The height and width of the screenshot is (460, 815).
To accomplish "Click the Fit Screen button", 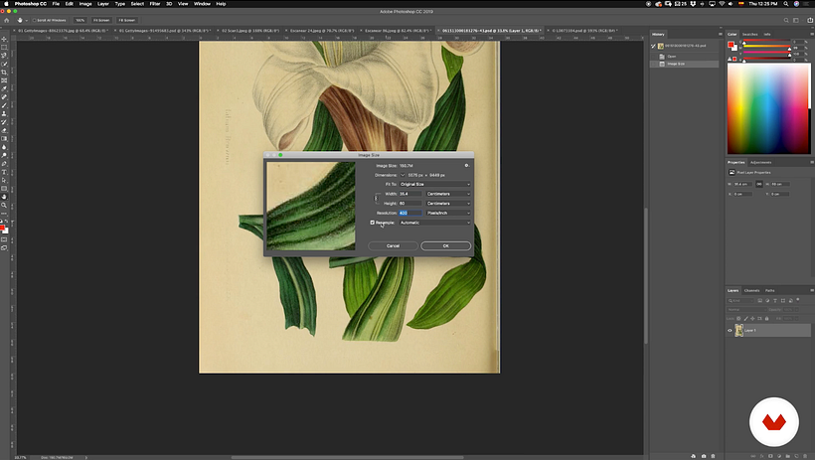I will point(101,20).
